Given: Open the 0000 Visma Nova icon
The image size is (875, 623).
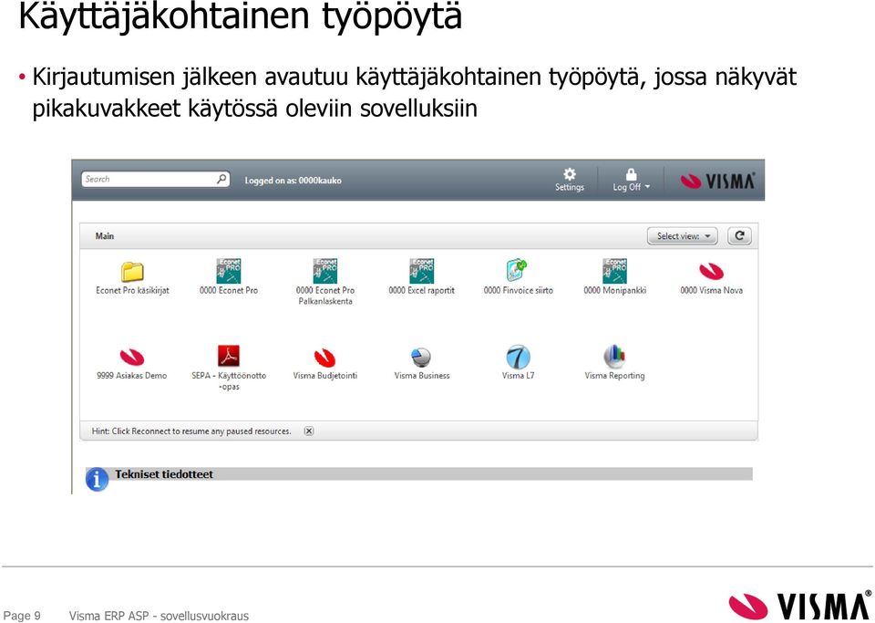Looking at the screenshot, I should [x=712, y=271].
